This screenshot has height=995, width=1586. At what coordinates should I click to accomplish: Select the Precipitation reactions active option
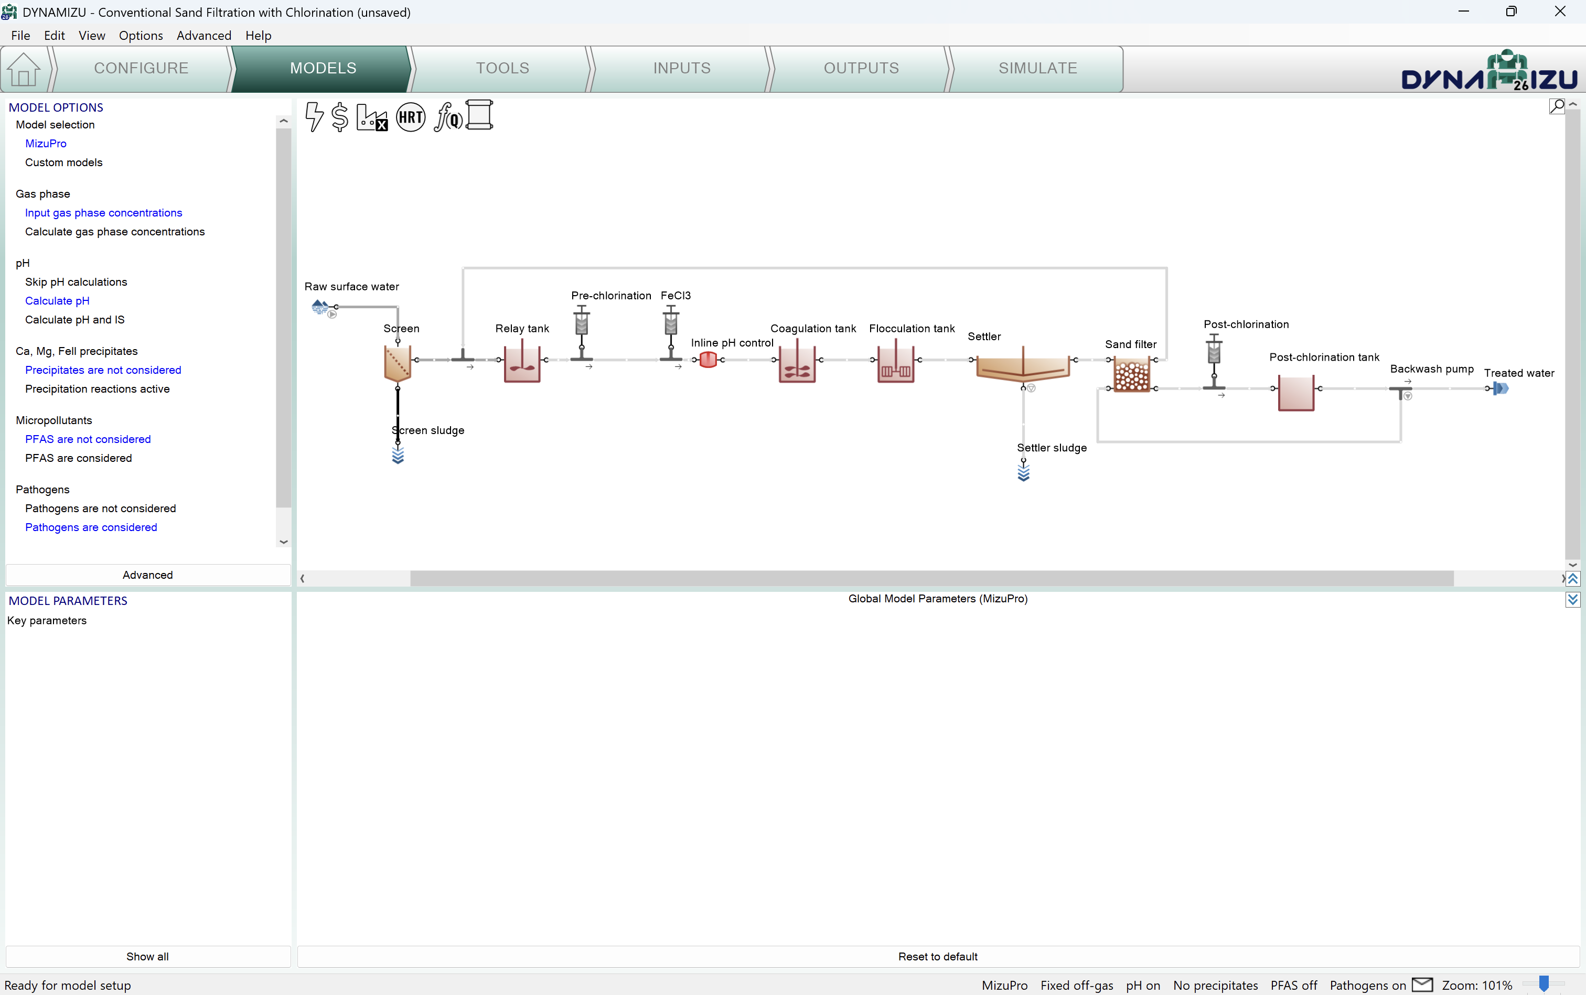pyautogui.click(x=97, y=389)
